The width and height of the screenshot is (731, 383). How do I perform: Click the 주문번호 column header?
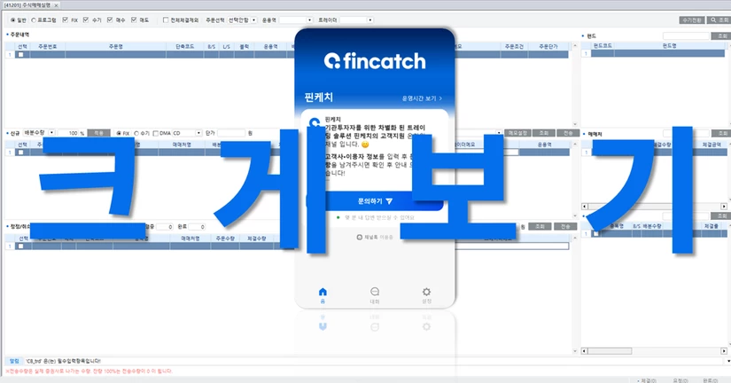pyautogui.click(x=47, y=47)
